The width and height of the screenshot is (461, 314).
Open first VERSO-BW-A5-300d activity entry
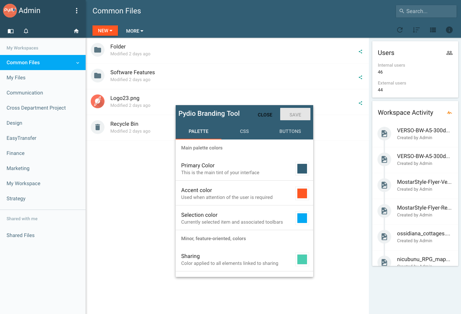pos(415,134)
